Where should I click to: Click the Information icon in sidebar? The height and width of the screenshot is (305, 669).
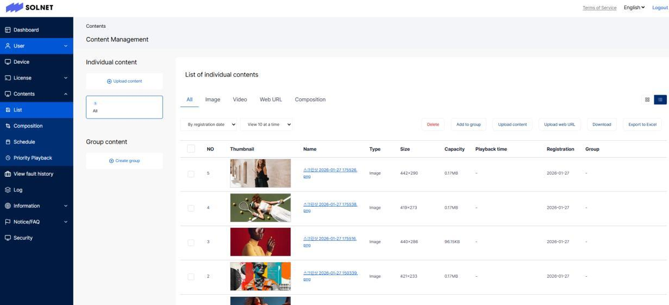(8, 206)
